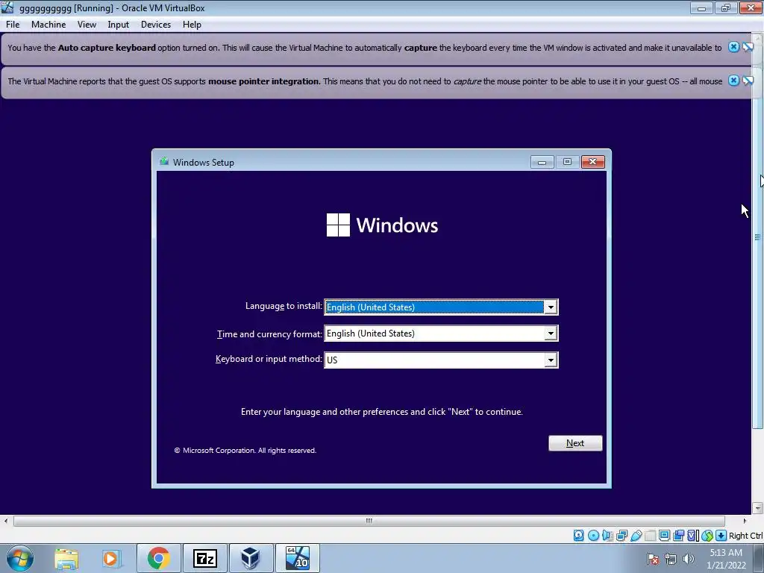Click the taskbar clock showing 5:13 AM

tap(726, 559)
